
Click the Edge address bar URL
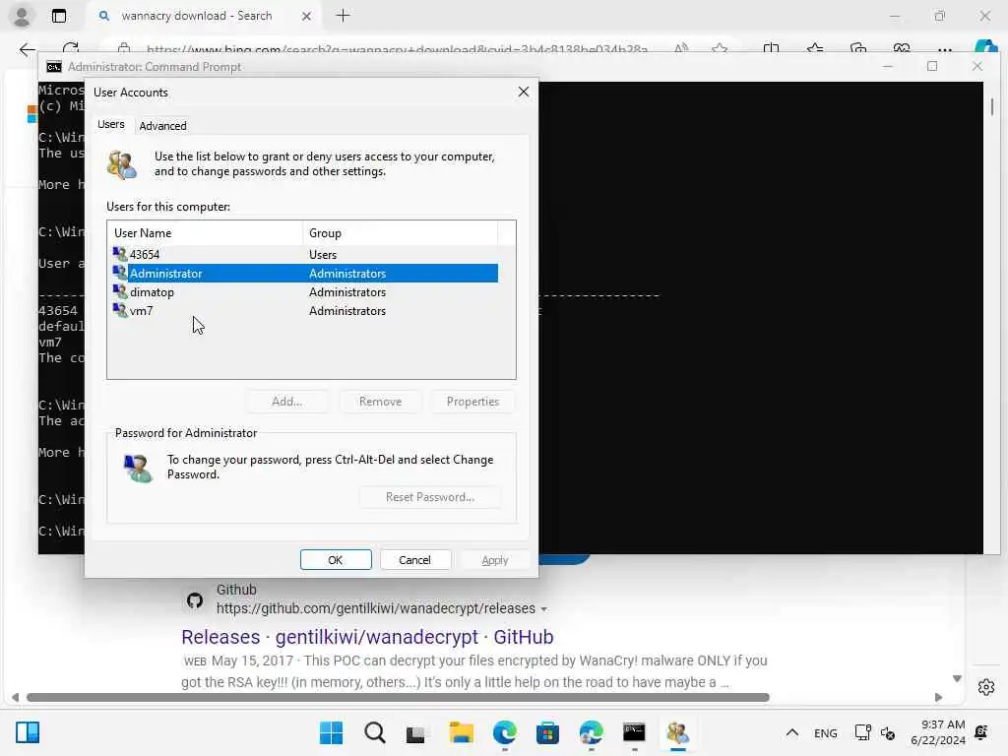tap(397, 49)
